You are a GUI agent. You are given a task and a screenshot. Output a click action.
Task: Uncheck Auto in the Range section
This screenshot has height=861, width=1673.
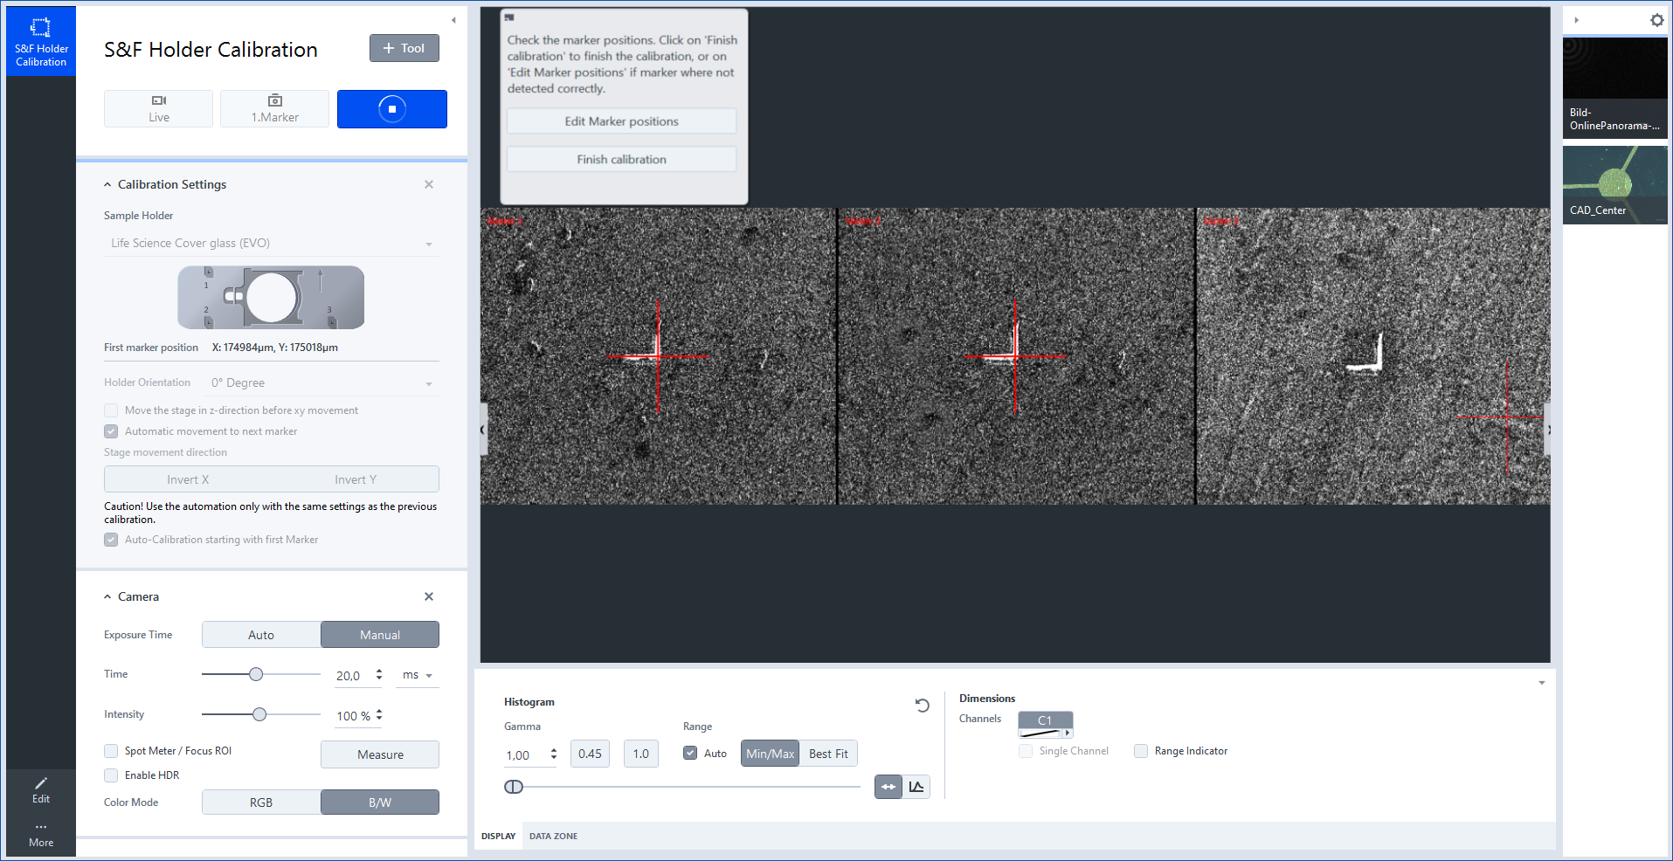point(691,752)
